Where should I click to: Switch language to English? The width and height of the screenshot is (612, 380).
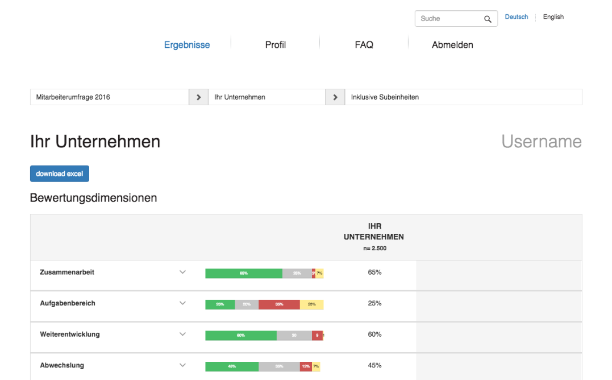pos(553,16)
